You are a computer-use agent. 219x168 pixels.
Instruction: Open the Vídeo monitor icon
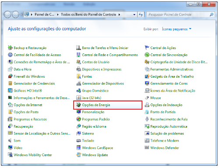point(10,148)
